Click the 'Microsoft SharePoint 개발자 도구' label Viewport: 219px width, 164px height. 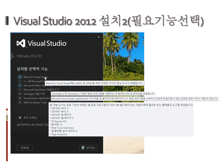coord(41,90)
